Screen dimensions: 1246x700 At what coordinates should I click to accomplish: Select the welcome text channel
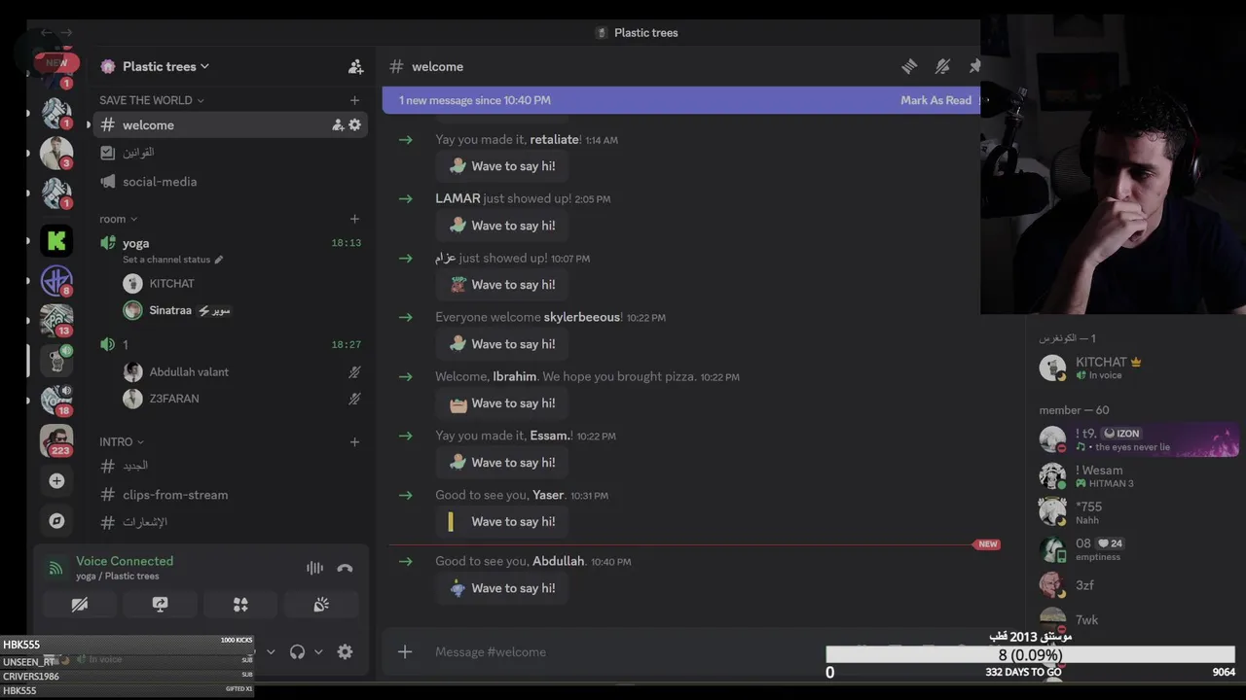230,124
